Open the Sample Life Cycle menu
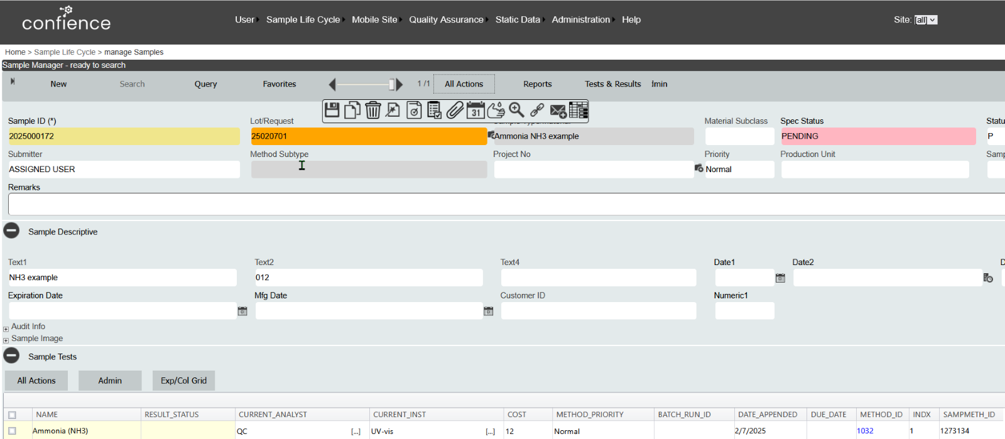Screen dimensions: 1005x439 click(x=303, y=19)
